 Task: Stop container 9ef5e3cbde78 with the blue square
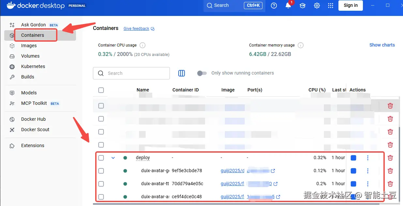(353, 171)
